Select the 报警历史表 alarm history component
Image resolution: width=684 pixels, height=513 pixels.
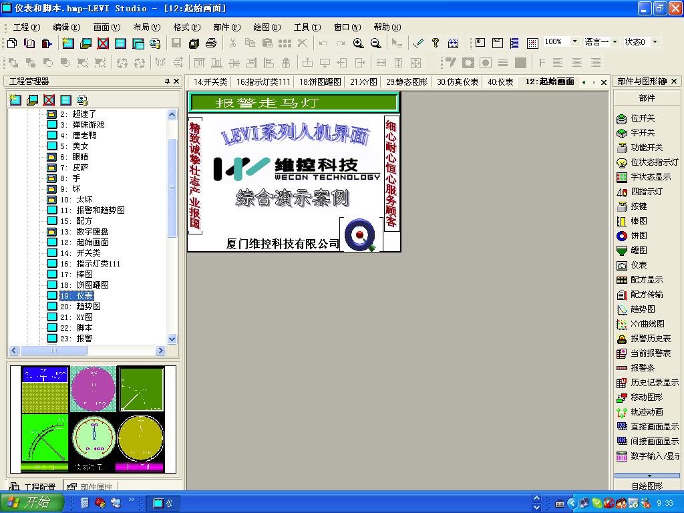[x=643, y=339]
